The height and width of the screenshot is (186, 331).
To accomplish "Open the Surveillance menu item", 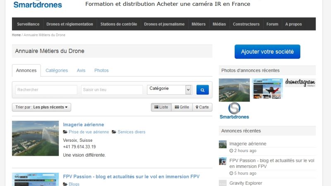I will click(28, 24).
